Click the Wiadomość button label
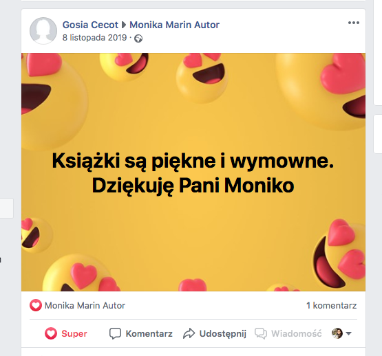The height and width of the screenshot is (356, 382). tap(297, 333)
